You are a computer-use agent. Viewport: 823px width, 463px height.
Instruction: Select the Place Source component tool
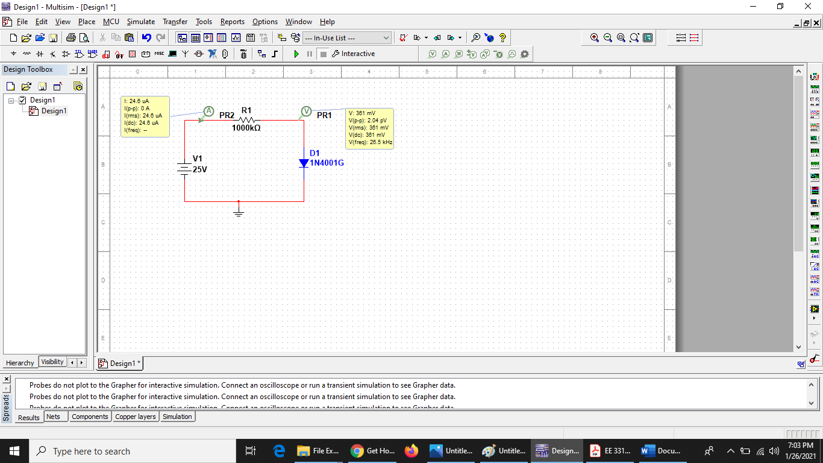tap(13, 54)
